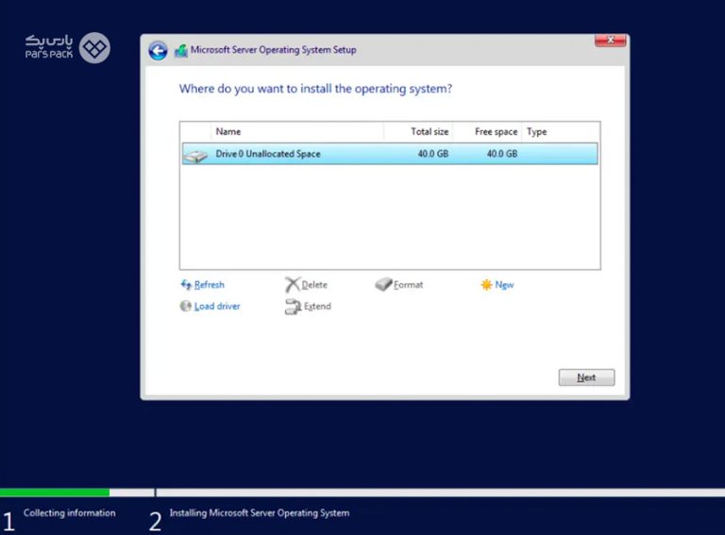Screen dimensions: 725x535
Task: Open the Load driver link
Action: click(x=217, y=306)
